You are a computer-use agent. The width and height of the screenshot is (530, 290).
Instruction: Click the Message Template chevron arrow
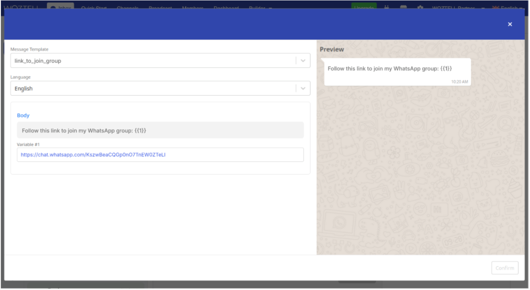coord(303,61)
